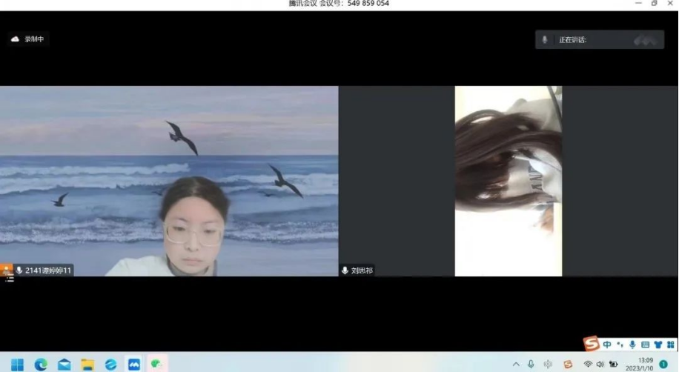This screenshot has height=372, width=679.
Task: Open WeChat from the taskbar
Action: (x=157, y=364)
